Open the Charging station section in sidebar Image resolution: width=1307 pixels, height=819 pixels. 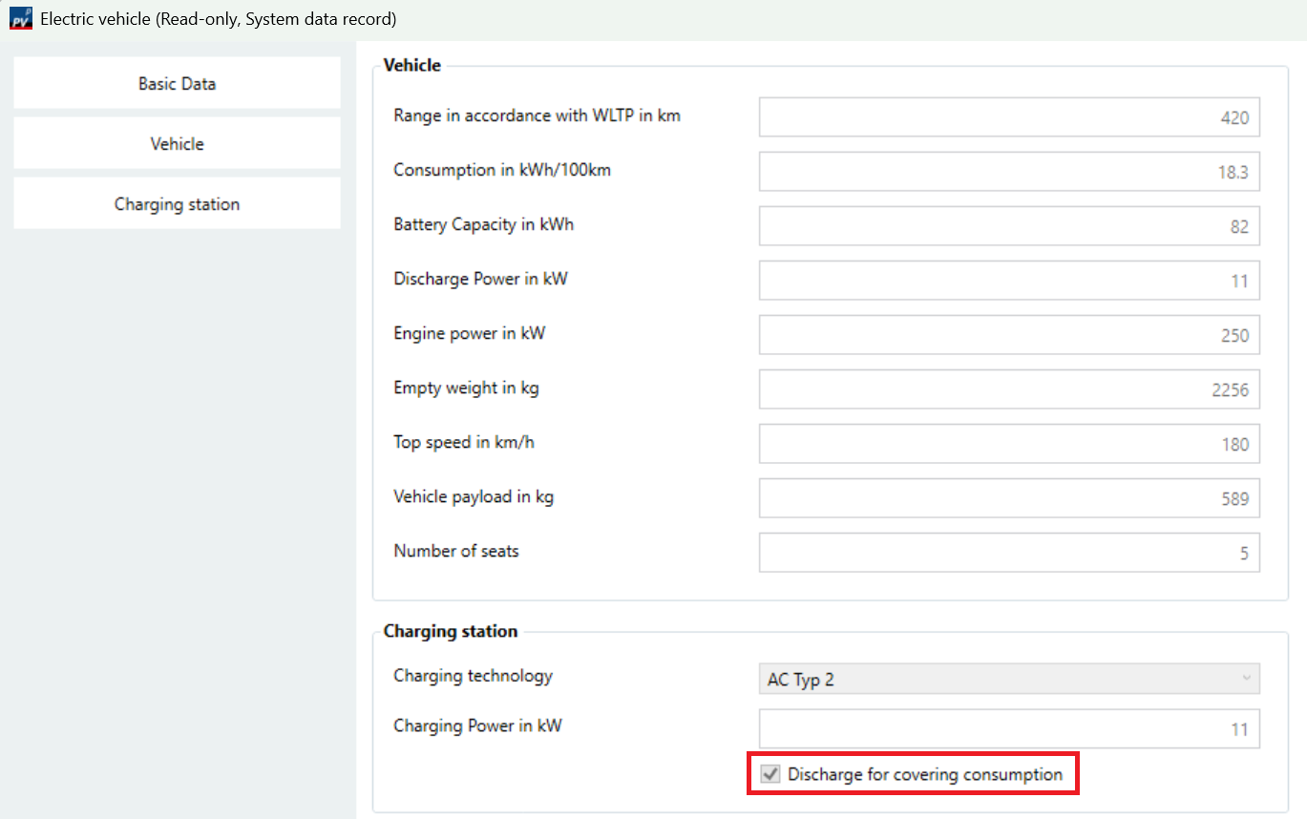tap(177, 203)
